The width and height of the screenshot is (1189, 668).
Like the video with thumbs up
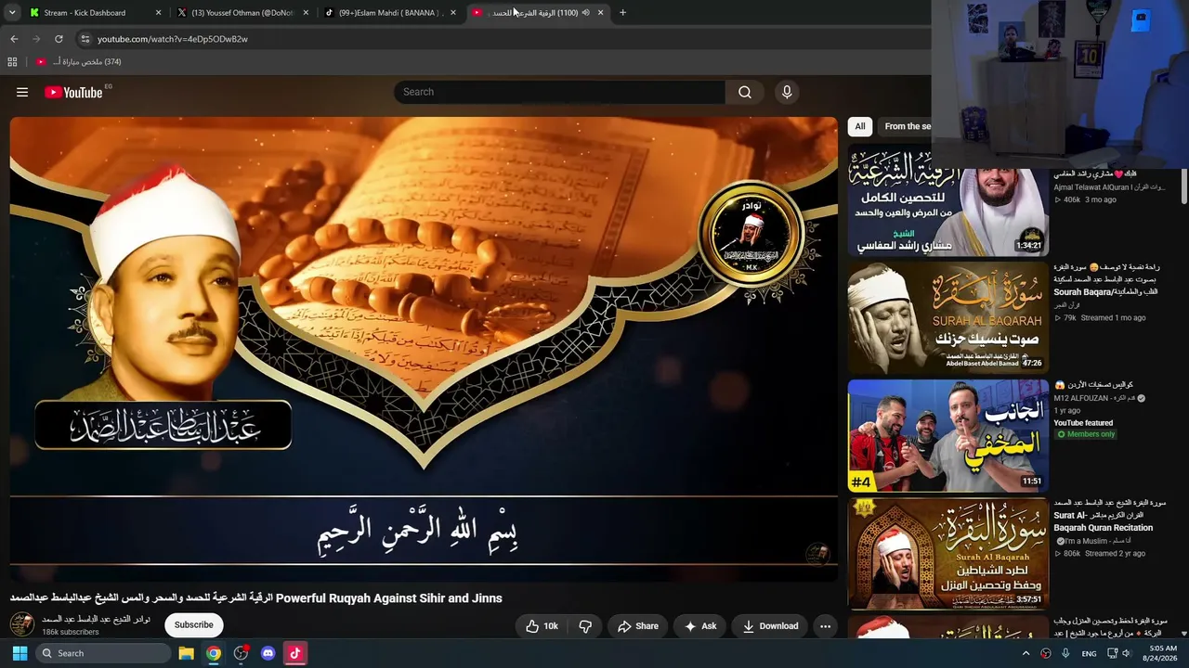point(542,626)
